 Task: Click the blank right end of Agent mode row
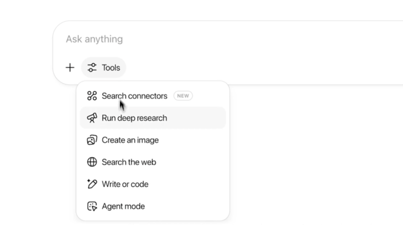[200, 206]
